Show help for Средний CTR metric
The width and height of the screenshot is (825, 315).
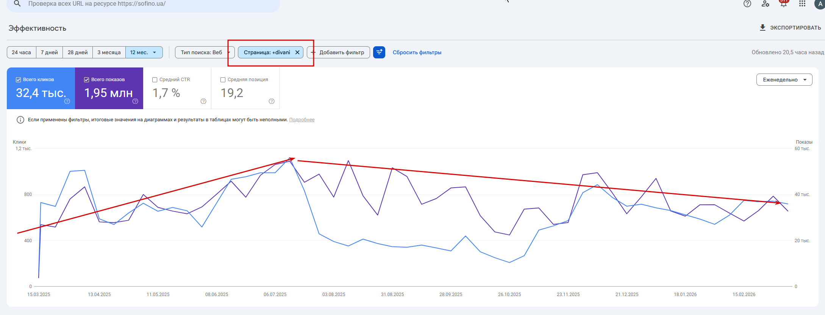(x=203, y=101)
